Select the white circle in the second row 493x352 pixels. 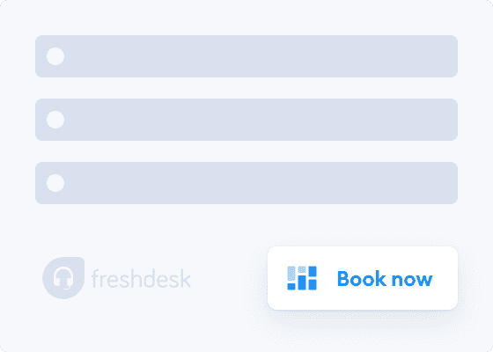[55, 120]
